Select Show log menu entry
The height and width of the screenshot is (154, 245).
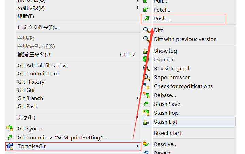165,51
